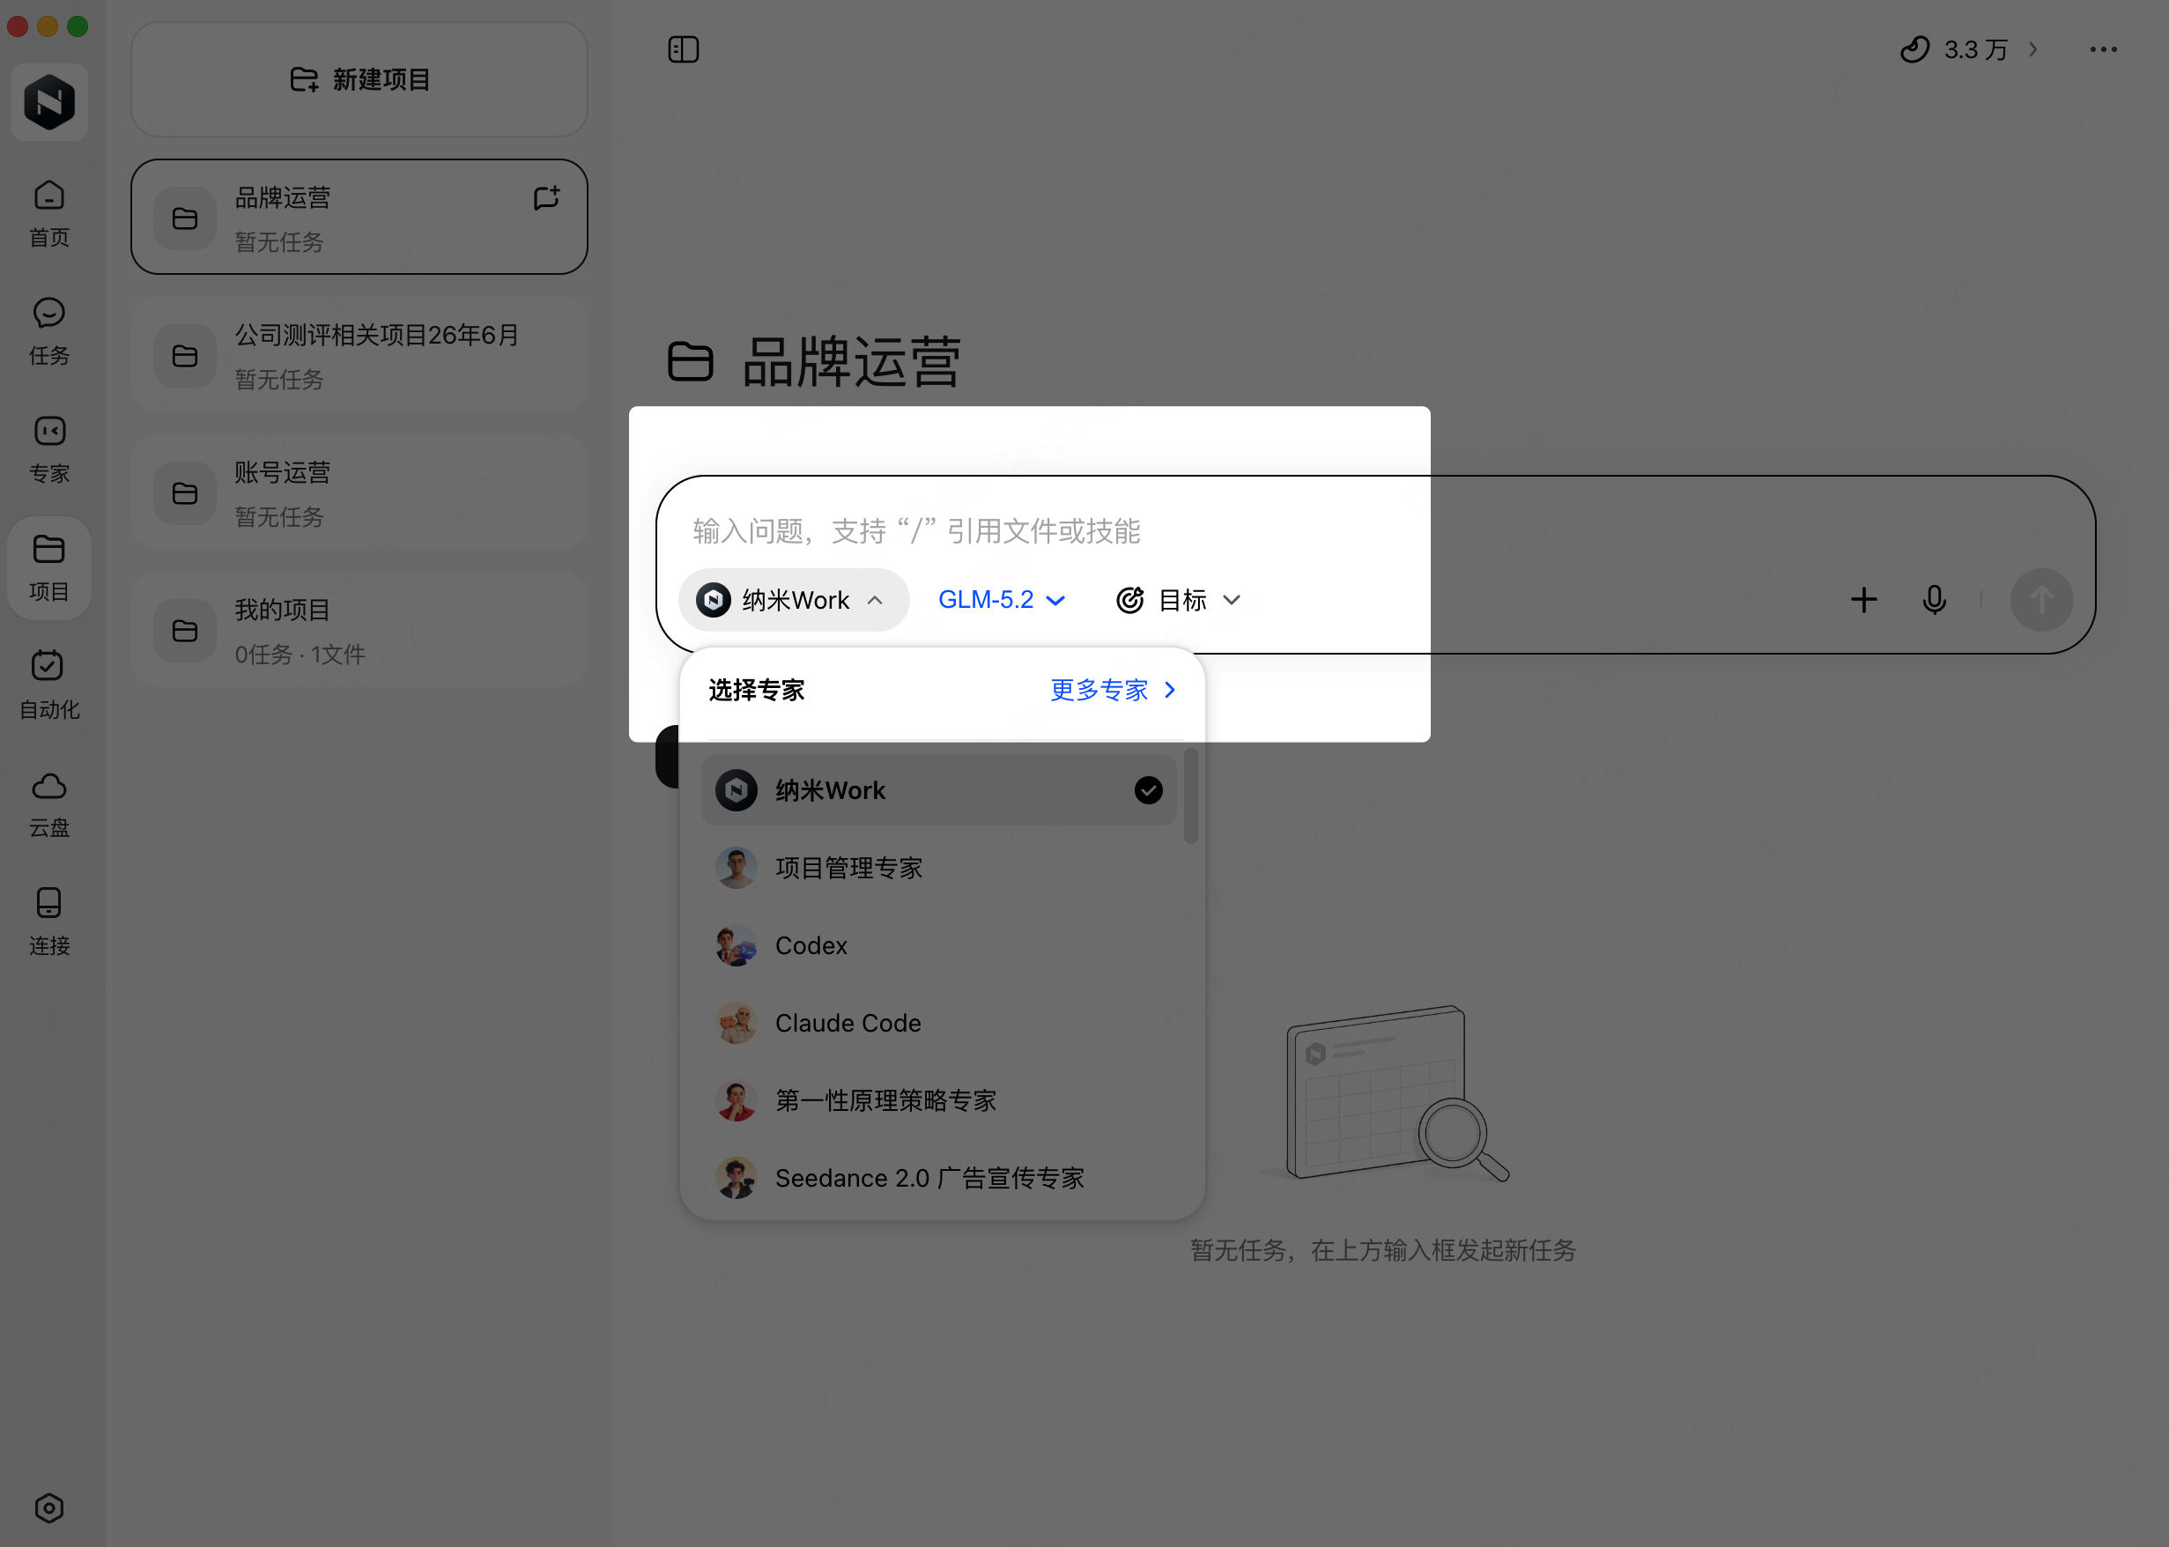Choose Seedance 2.0 广告宣传专家 expert

point(938,1177)
